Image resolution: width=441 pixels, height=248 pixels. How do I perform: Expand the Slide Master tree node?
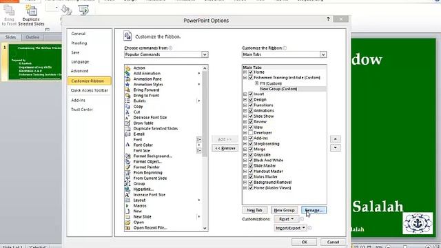click(x=245, y=166)
